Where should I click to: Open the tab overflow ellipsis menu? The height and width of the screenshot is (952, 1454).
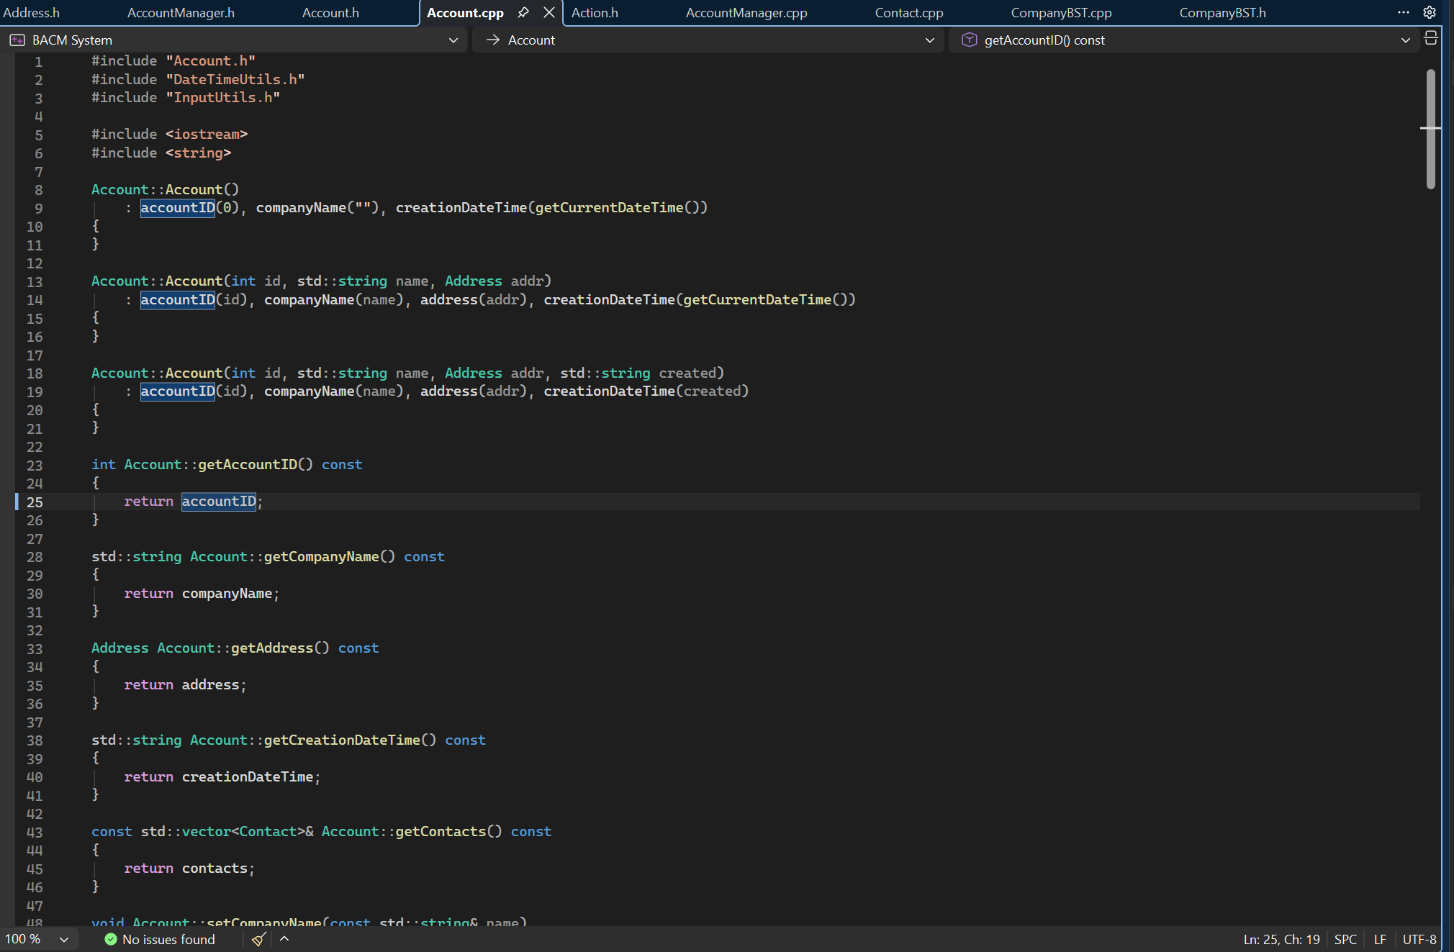point(1404,12)
